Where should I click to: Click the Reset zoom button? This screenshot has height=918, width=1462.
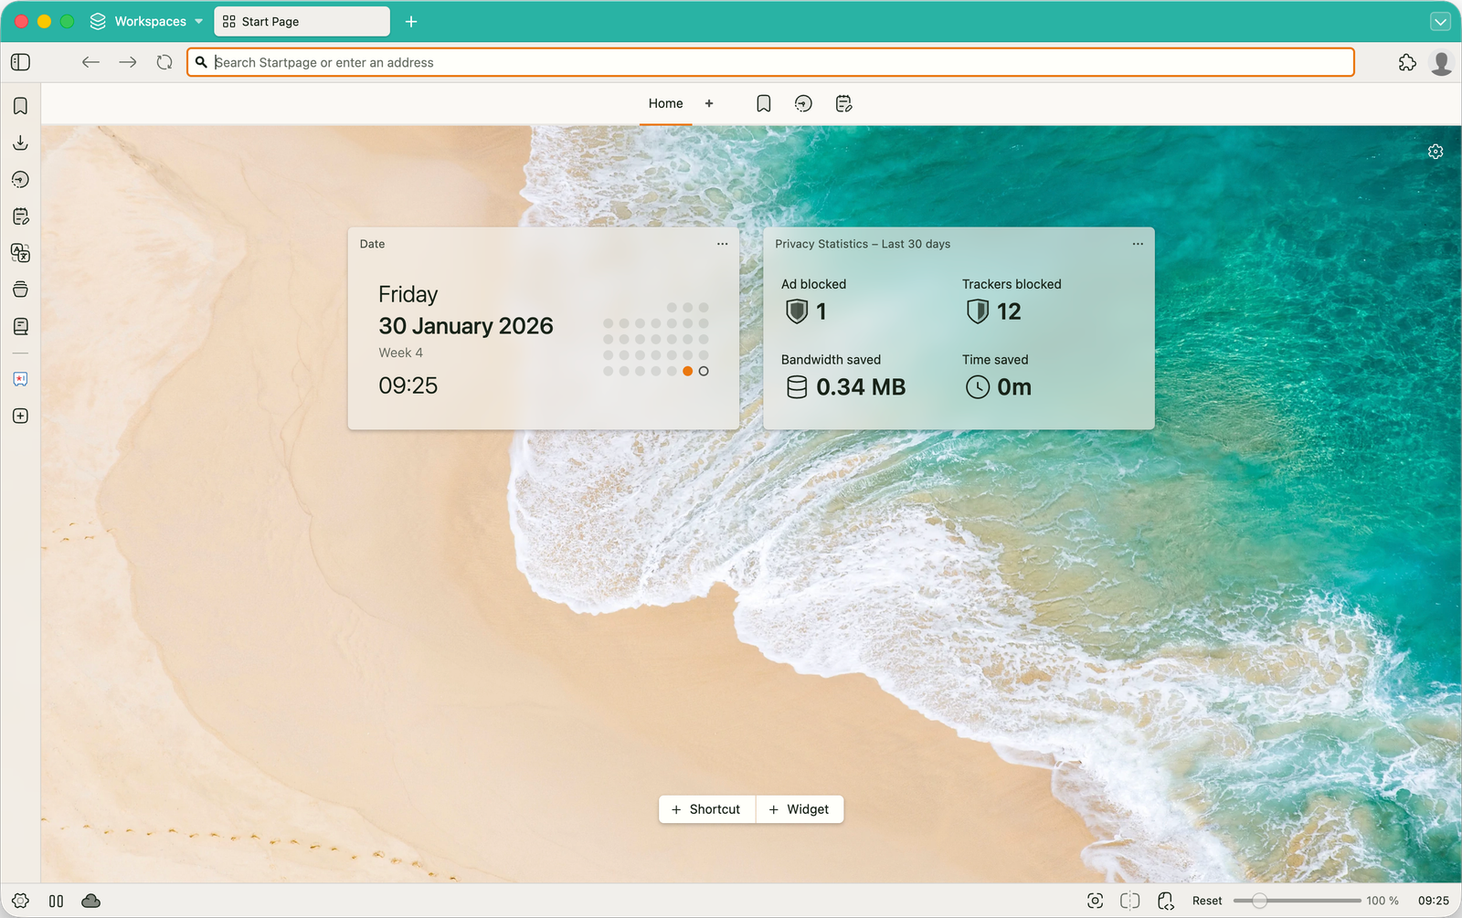point(1207,901)
